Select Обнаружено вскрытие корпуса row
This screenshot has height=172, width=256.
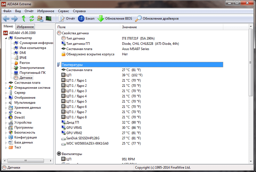[140, 54]
